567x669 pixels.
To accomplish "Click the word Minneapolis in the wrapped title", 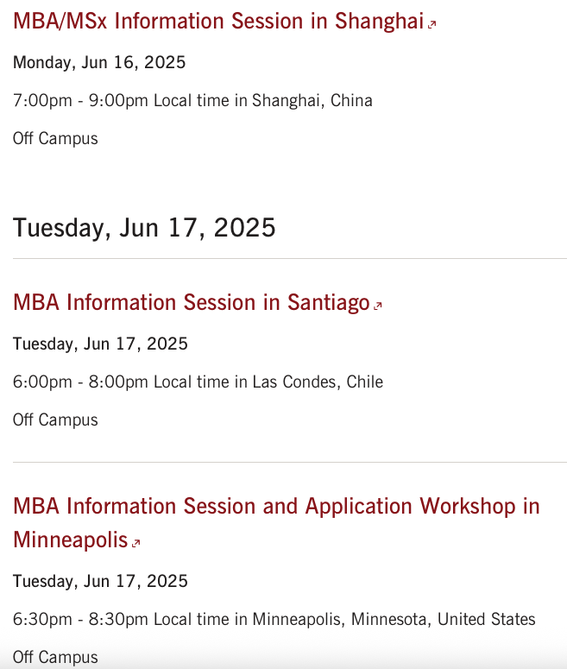I will pos(71,540).
